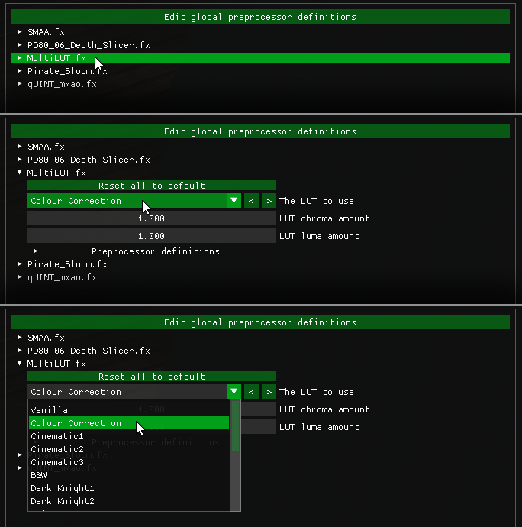Click the scrollbar of the open LUT list
This screenshot has height=527, width=522.
point(236,426)
